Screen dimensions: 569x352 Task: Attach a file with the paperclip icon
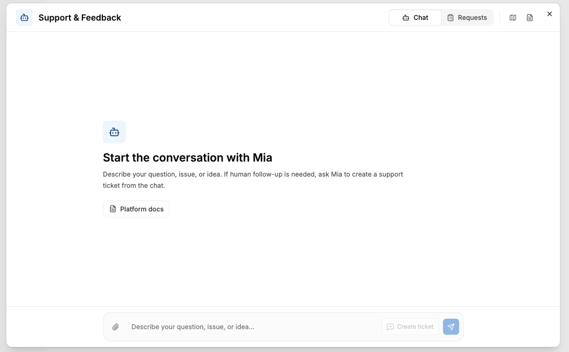116,327
